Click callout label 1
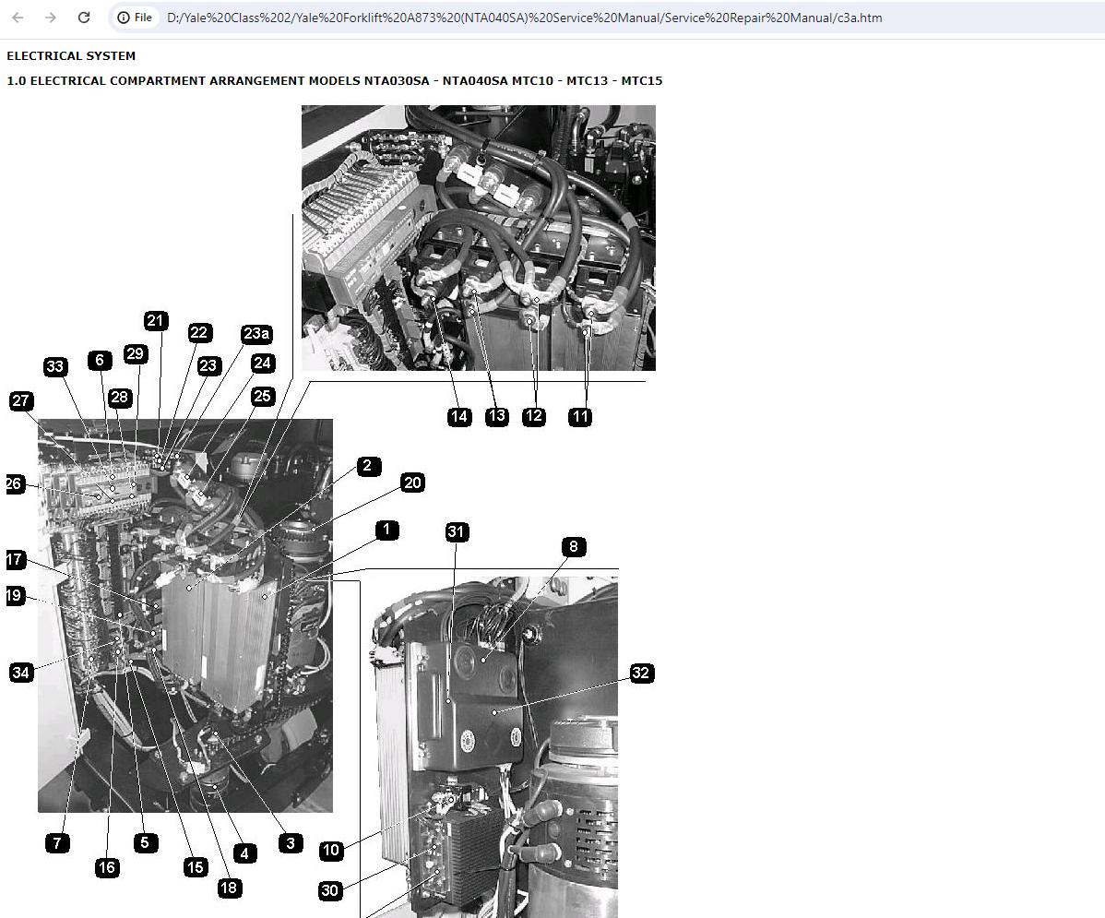The width and height of the screenshot is (1105, 918). [x=386, y=530]
